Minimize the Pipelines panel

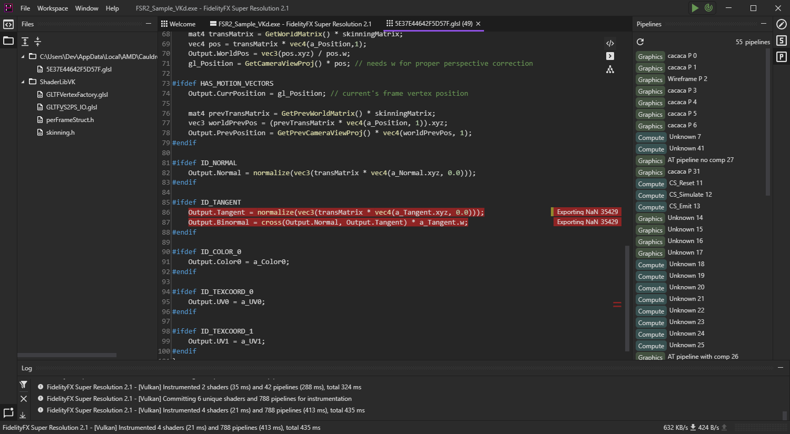763,24
